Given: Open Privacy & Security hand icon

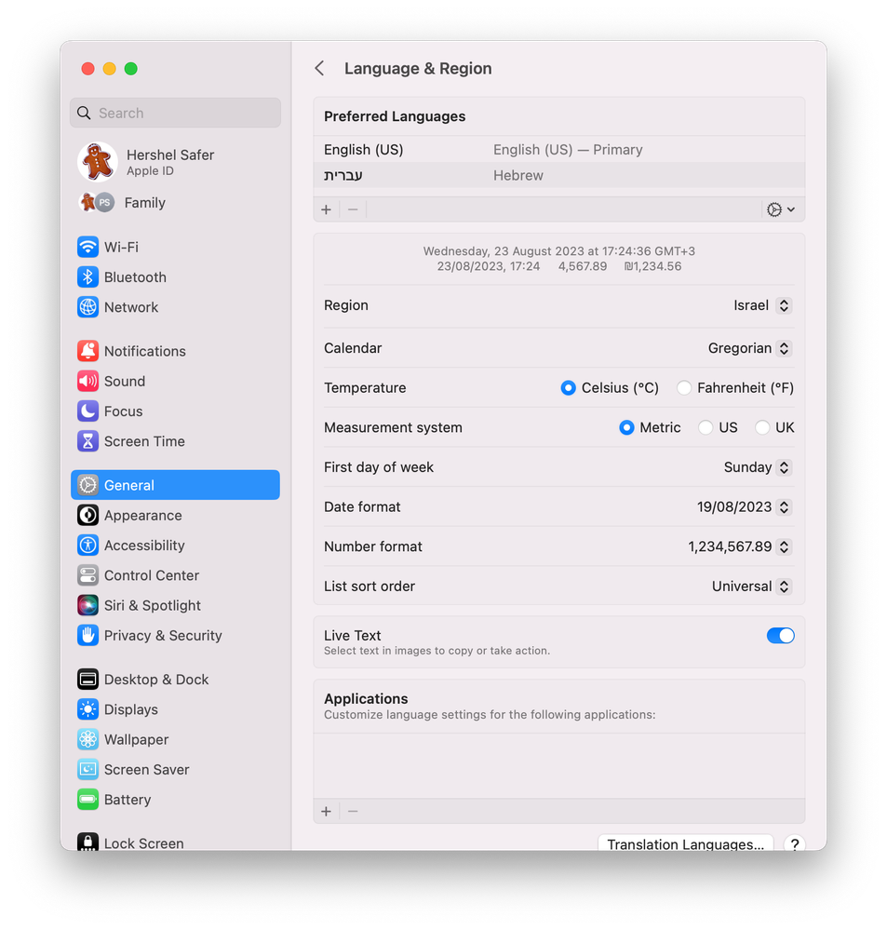Looking at the screenshot, I should click(x=87, y=635).
